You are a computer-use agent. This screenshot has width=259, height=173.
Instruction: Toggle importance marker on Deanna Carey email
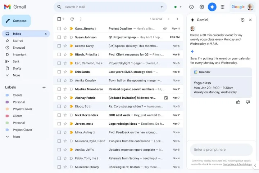pyautogui.click(x=71, y=46)
